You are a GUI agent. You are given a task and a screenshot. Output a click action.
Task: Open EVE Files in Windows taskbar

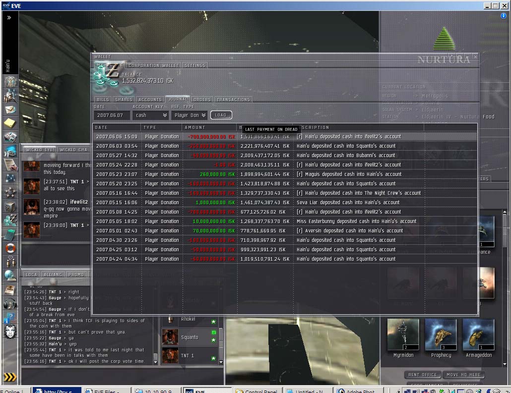[x=107, y=390]
